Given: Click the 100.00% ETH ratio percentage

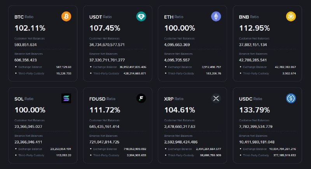Looking at the screenshot, I should (179, 28).
